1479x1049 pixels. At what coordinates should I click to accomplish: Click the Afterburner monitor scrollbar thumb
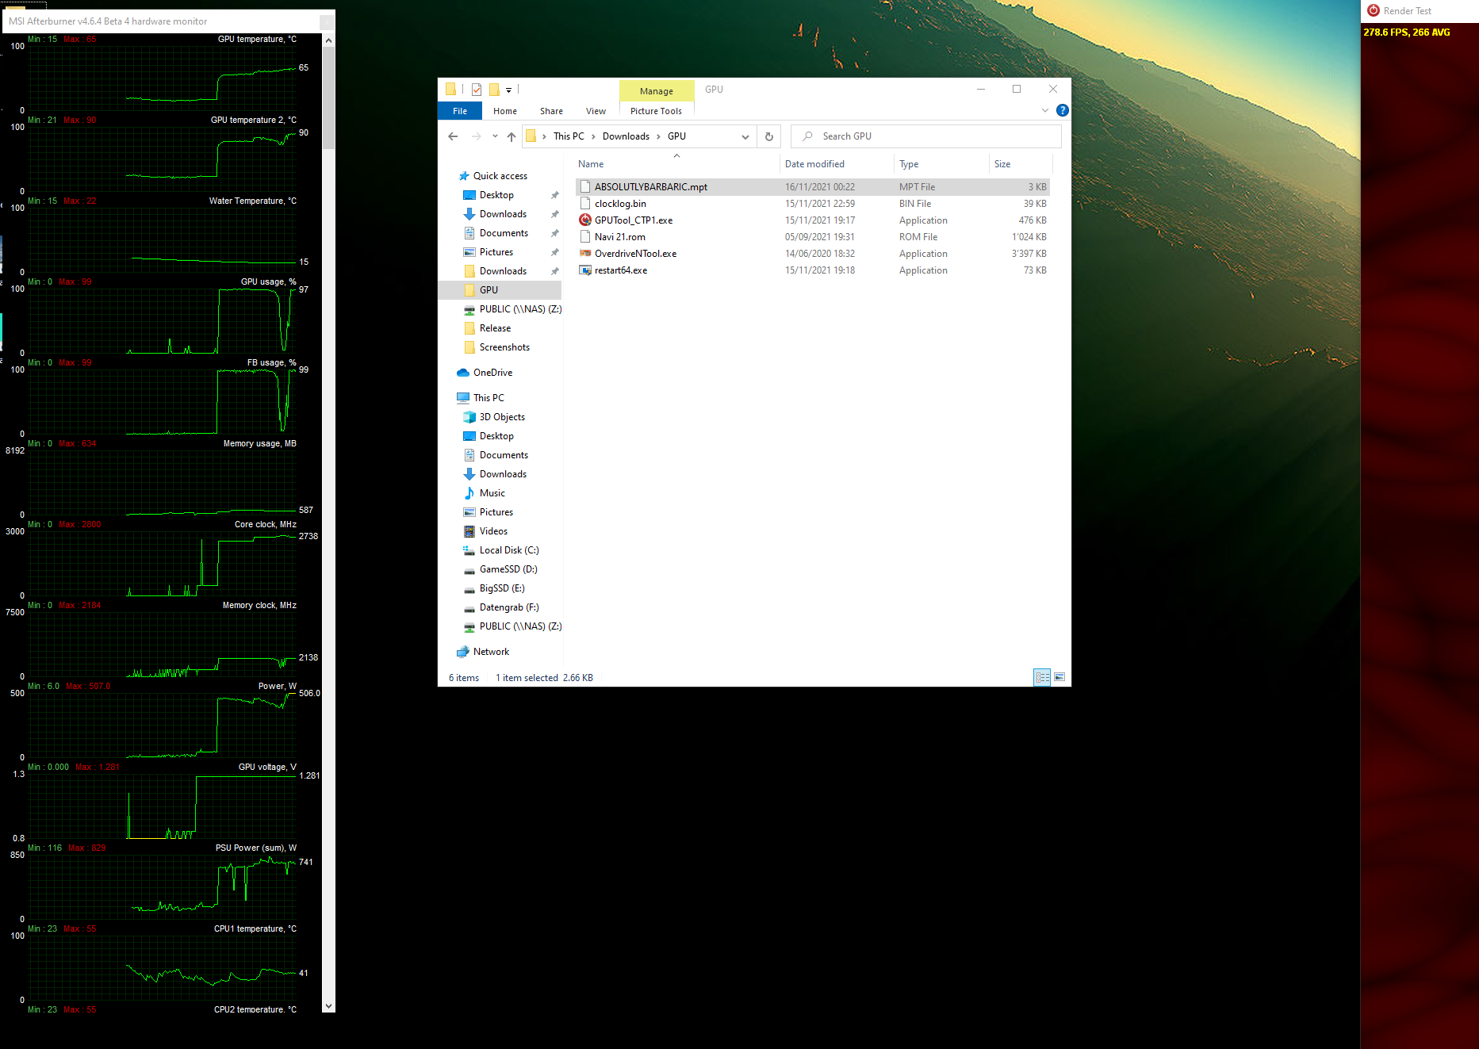[x=328, y=98]
